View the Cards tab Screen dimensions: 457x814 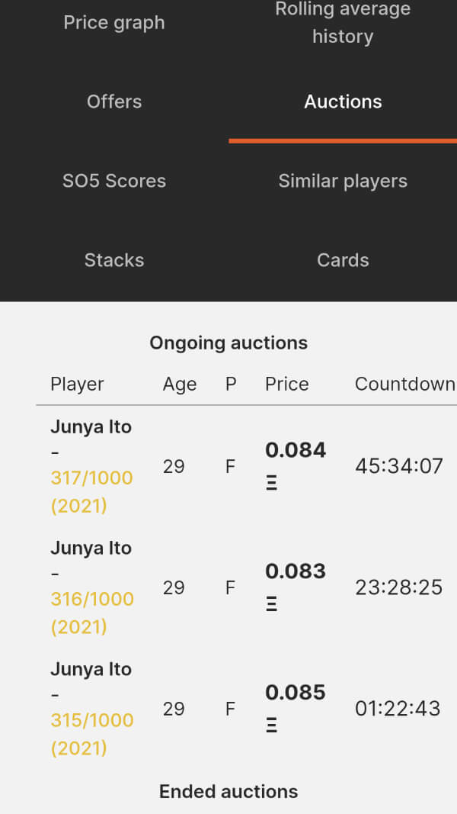click(x=343, y=260)
